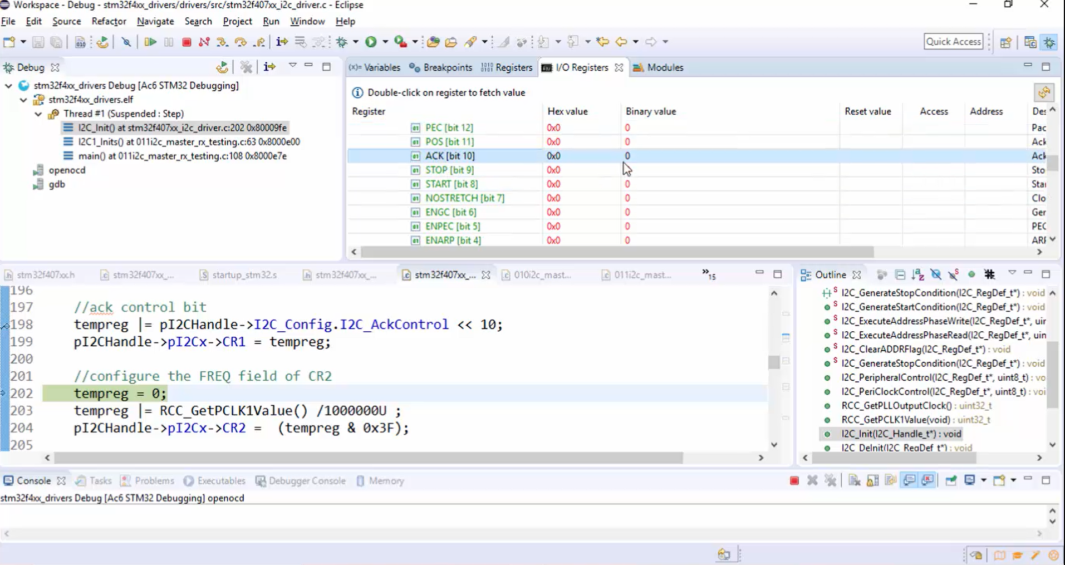
Task: Switch to the Breakpoints tab
Action: pos(441,67)
